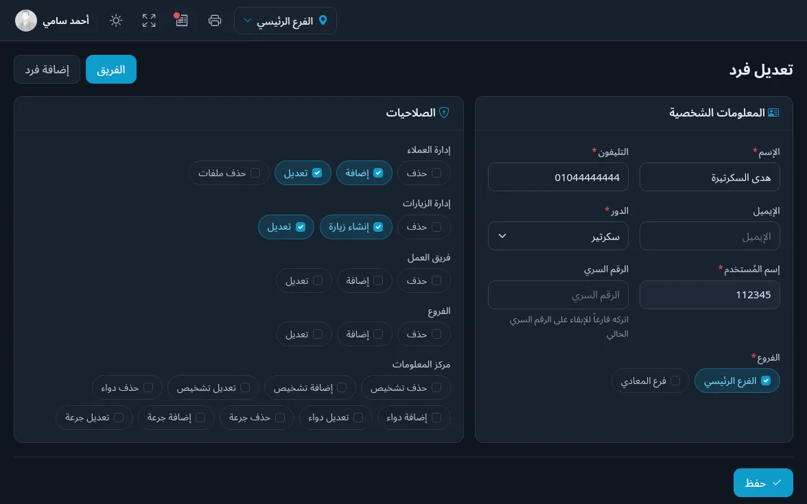Screen dimensions: 807x504
Task: Check تعديل دواء permission
Action: pos(358,417)
